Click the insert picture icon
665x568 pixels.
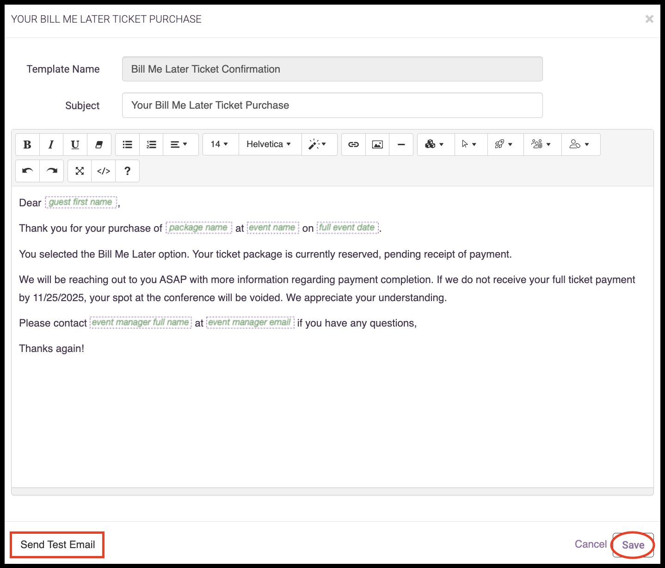click(x=377, y=145)
